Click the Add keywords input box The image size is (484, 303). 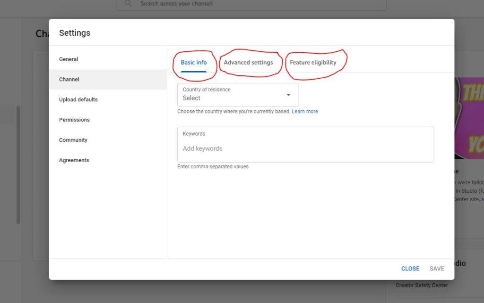pos(305,148)
